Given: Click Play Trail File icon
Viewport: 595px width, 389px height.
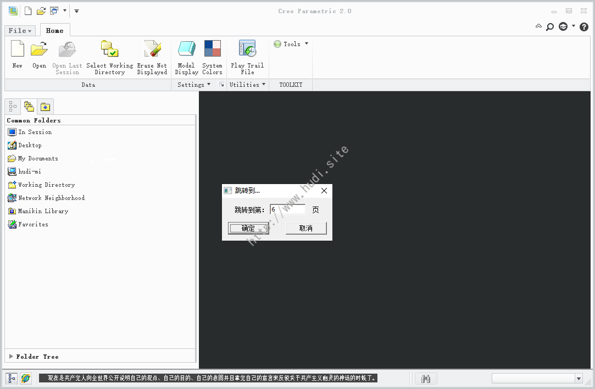Looking at the screenshot, I should 247,48.
